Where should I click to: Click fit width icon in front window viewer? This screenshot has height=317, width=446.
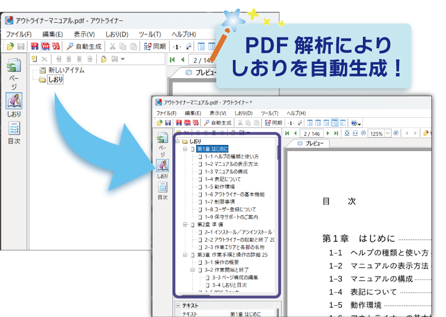[355, 133]
